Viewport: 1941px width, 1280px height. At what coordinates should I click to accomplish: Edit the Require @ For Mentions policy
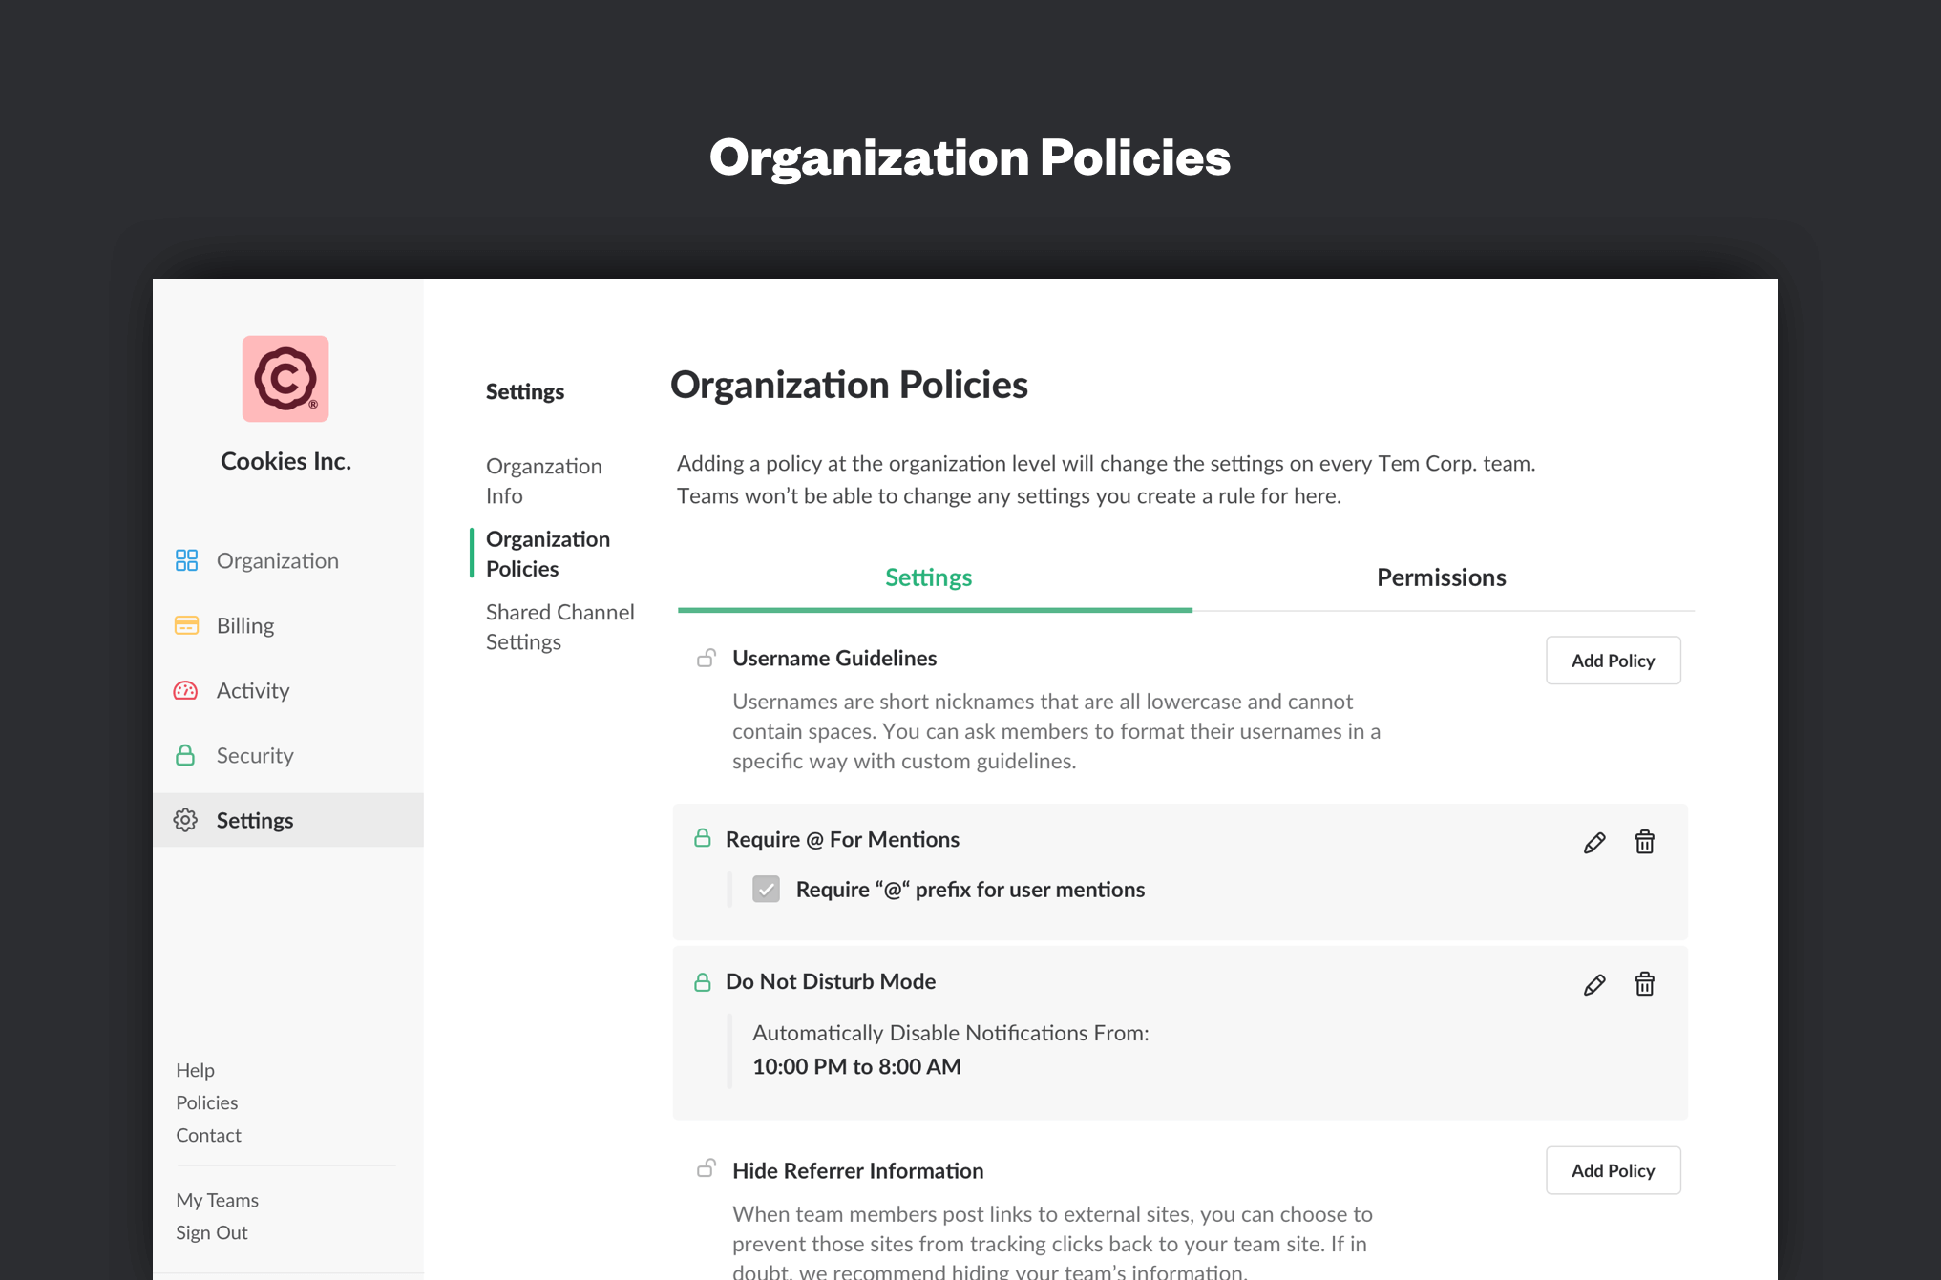pyautogui.click(x=1593, y=842)
